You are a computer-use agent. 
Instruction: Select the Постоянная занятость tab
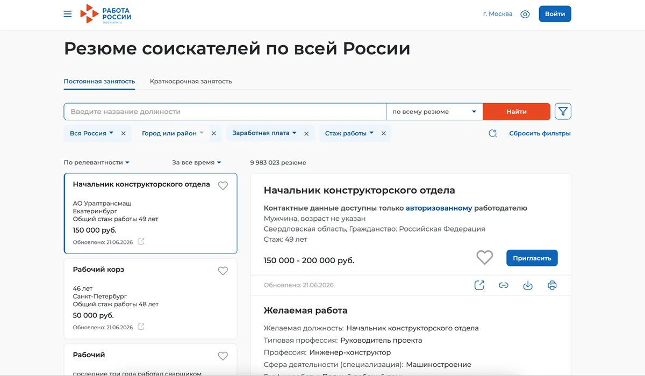click(99, 82)
